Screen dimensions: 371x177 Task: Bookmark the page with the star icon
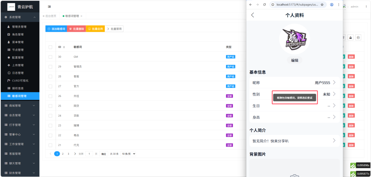[x=322, y=5]
